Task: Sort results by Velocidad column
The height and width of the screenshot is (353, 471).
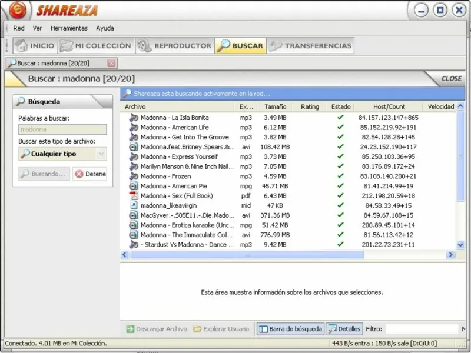Action: [x=440, y=106]
